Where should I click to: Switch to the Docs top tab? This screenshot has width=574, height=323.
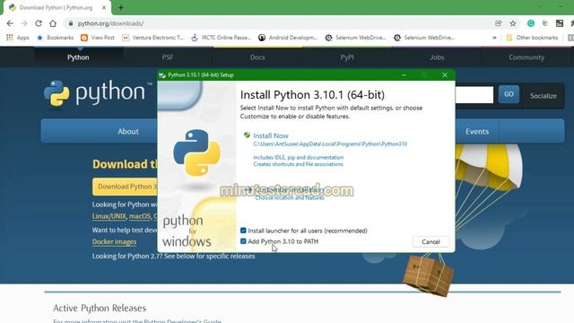pos(257,57)
